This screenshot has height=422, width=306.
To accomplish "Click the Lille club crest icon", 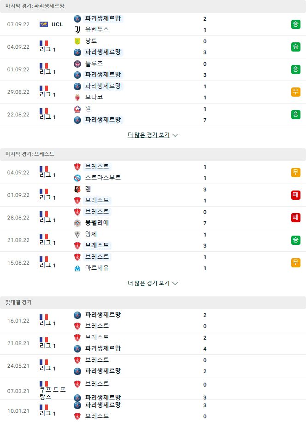I will pos(77,109).
